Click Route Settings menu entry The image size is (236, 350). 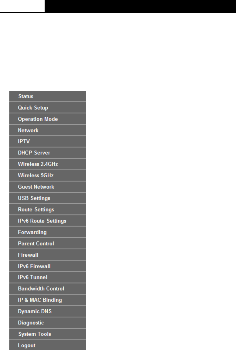point(48,209)
